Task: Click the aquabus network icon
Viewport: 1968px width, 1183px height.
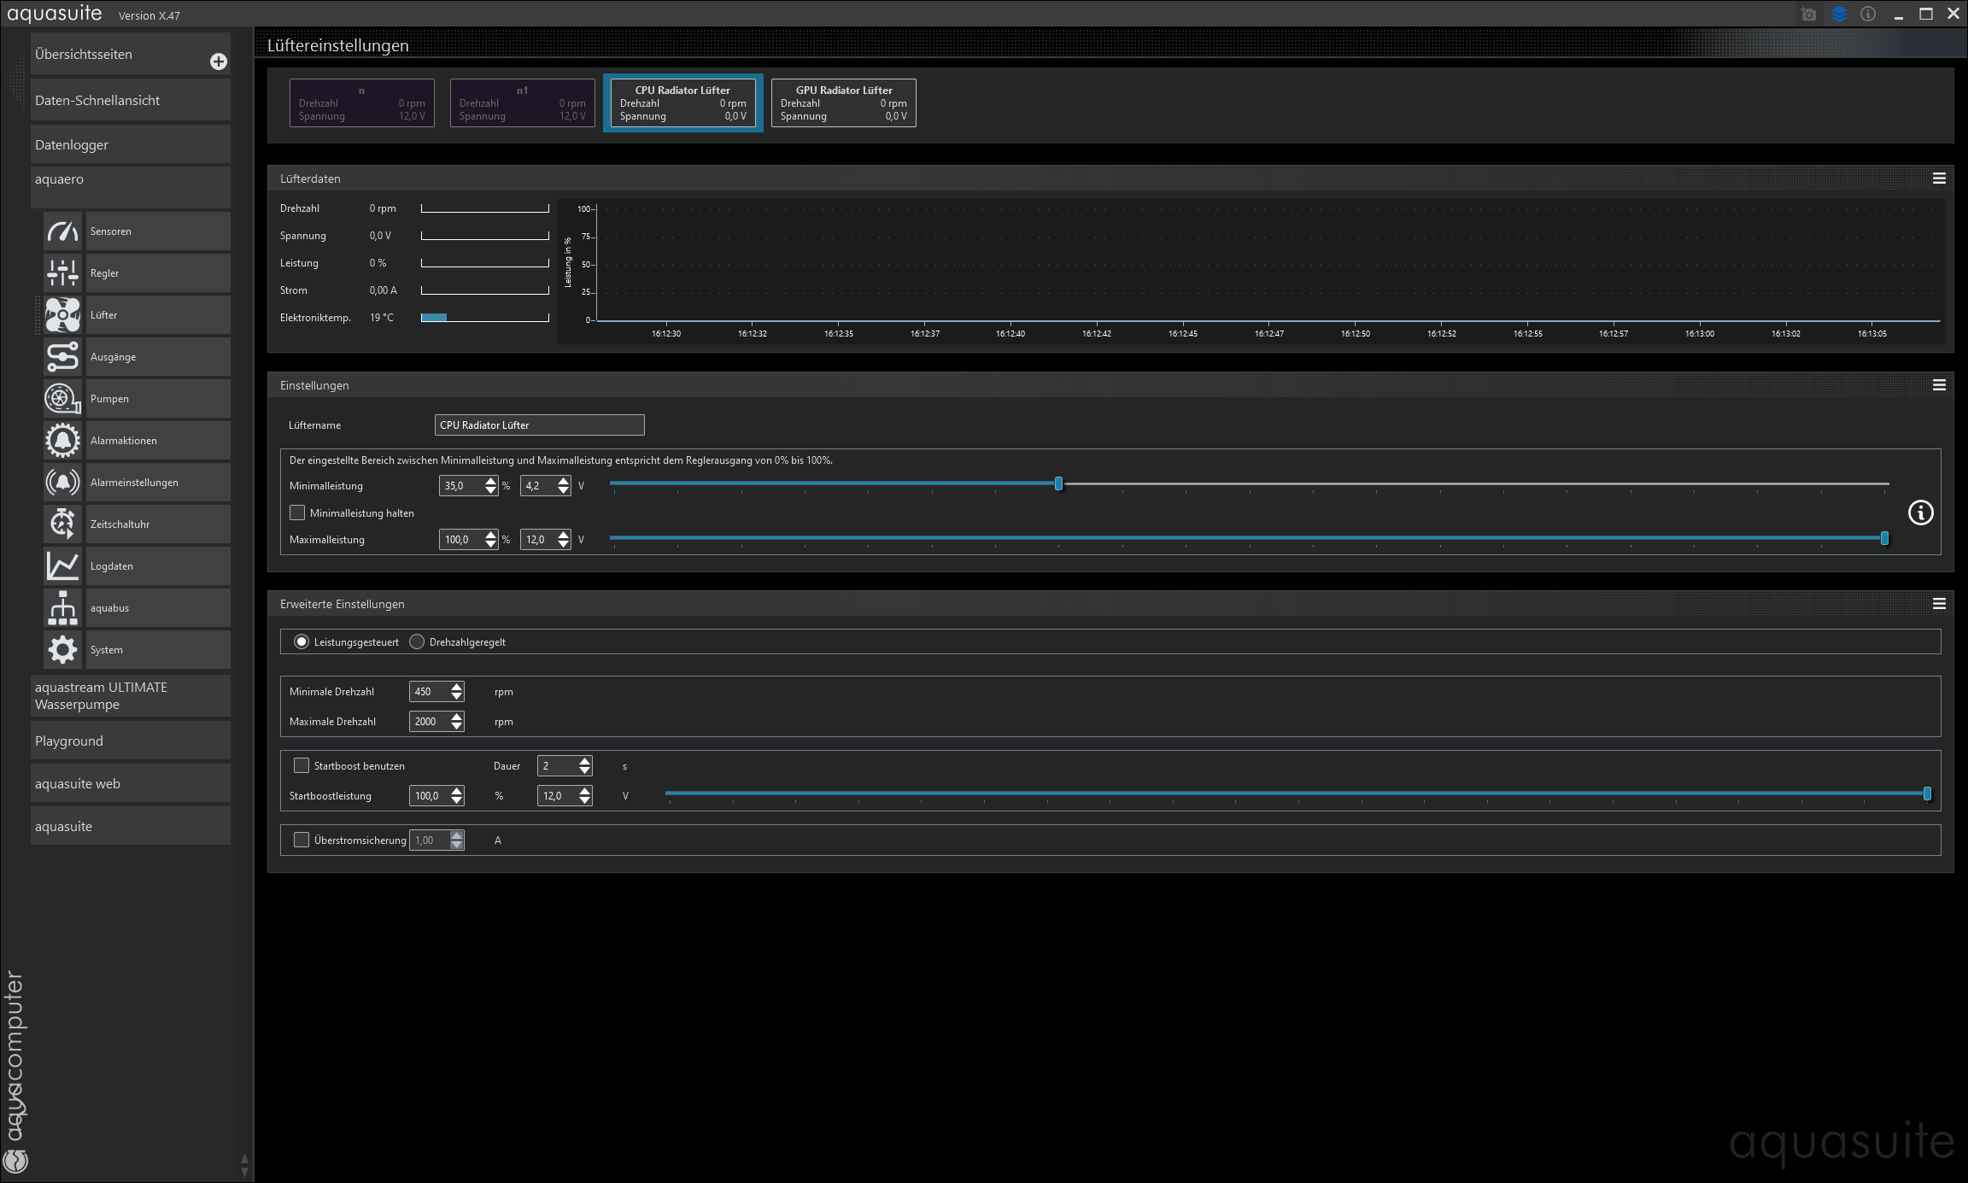Action: click(x=62, y=608)
